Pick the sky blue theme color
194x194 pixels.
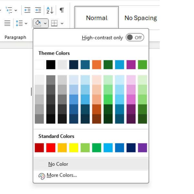(120, 65)
